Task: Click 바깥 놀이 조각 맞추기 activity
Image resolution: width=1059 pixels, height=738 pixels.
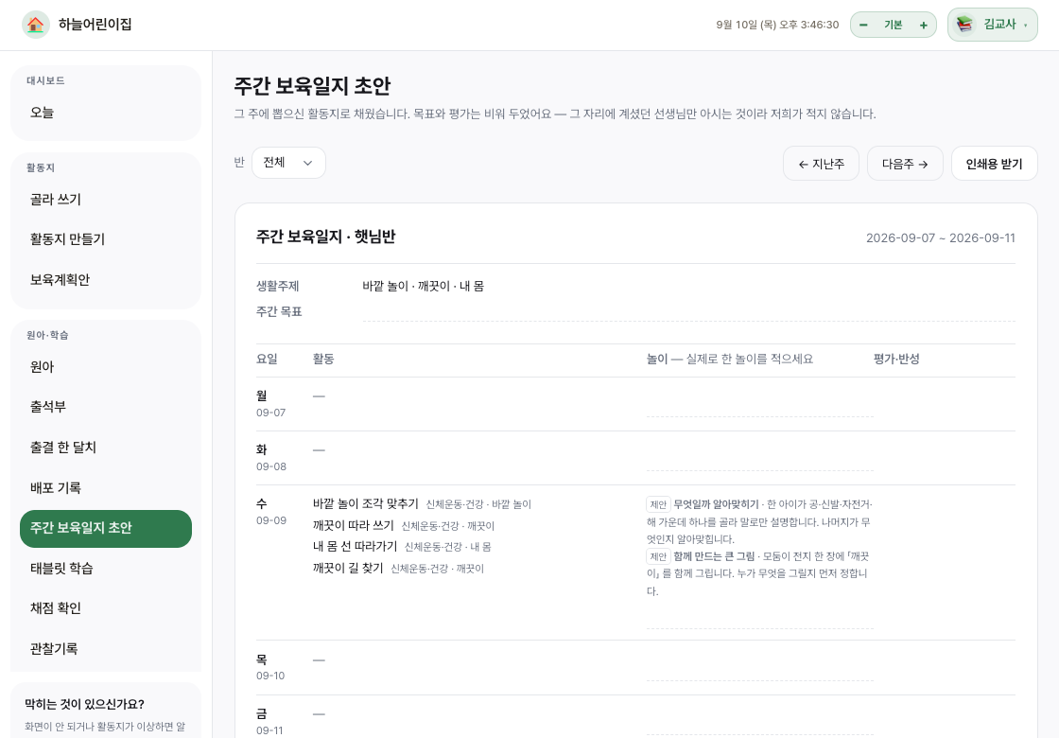Action: pos(365,504)
